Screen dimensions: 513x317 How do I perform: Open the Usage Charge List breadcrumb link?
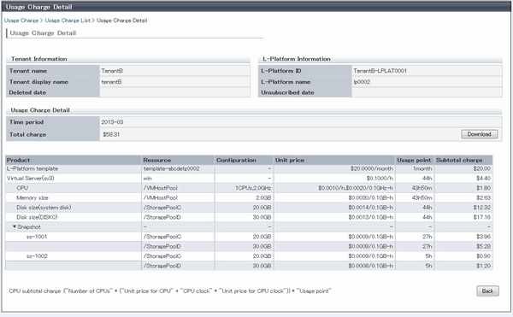point(68,21)
